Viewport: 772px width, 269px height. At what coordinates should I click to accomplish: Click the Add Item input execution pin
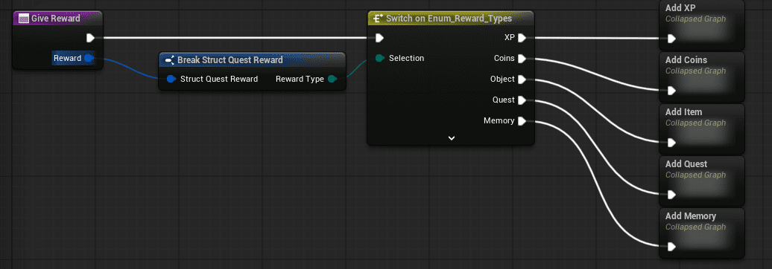[x=671, y=143]
